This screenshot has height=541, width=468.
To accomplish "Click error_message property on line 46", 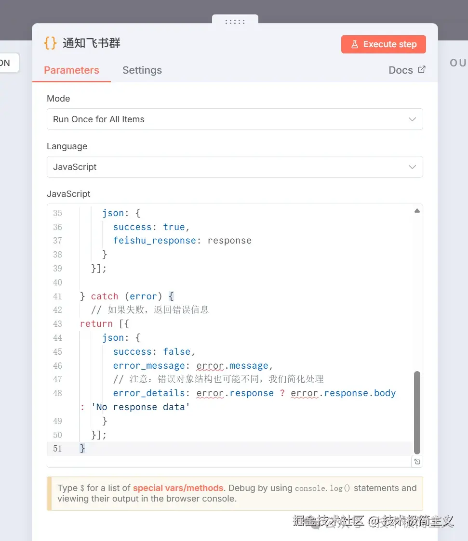I will (x=149, y=366).
